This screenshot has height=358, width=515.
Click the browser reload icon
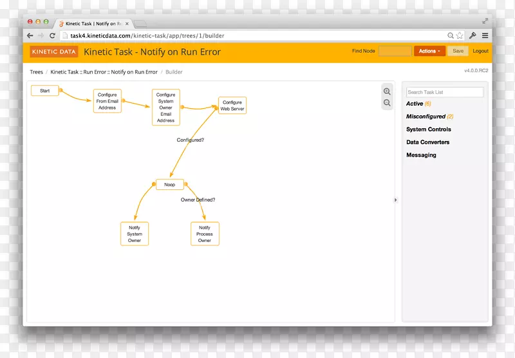point(52,35)
